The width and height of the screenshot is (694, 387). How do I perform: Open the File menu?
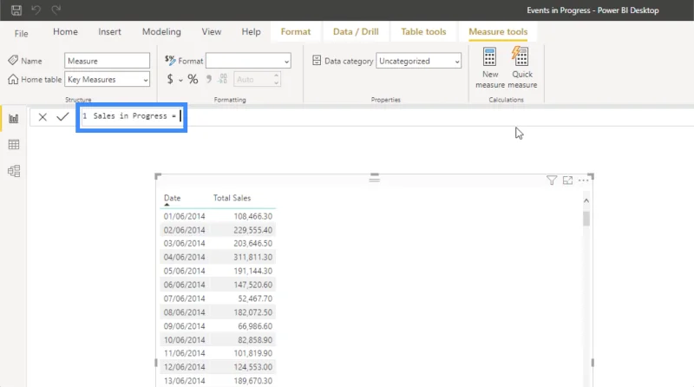pyautogui.click(x=21, y=34)
